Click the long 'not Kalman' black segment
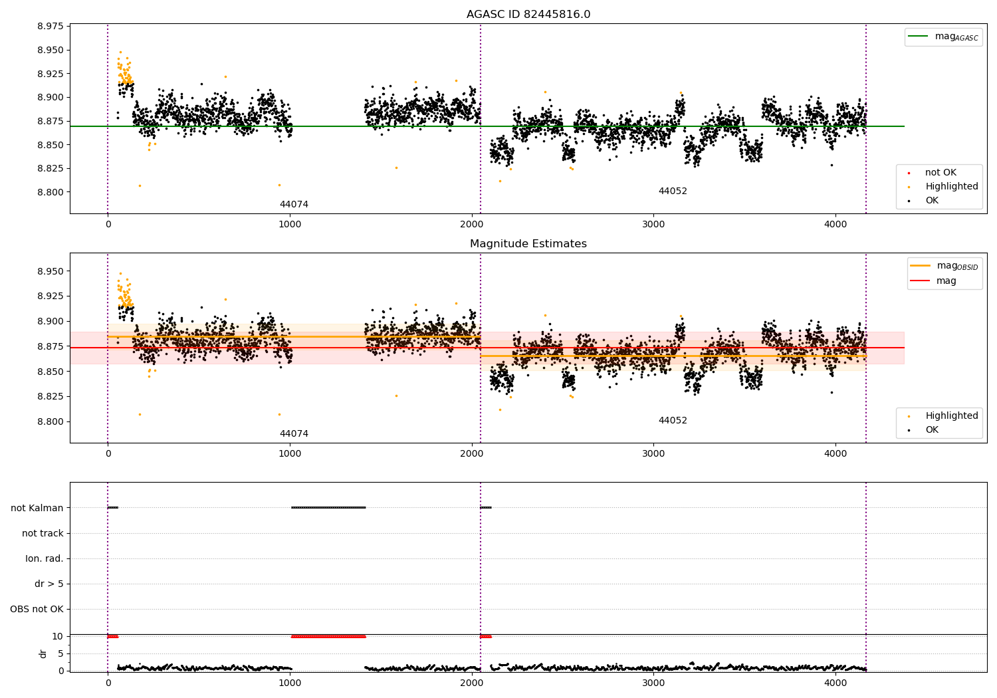 click(328, 508)
